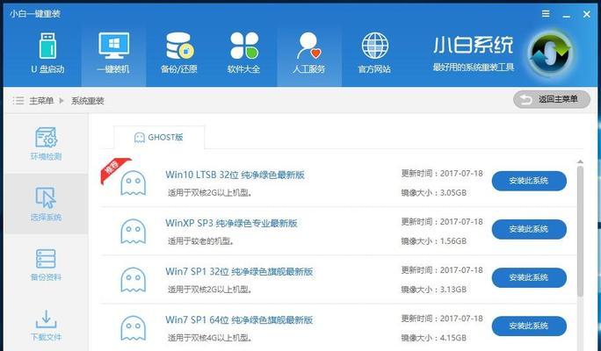The width and height of the screenshot is (601, 351).
Task: Go to 环境检测 step in sidebar
Action: tap(46, 144)
